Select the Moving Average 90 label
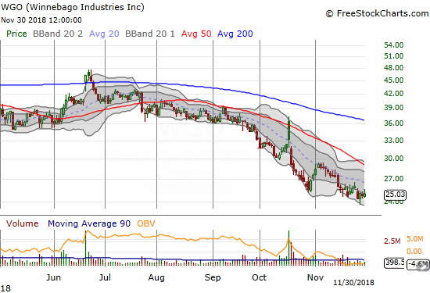The width and height of the screenshot is (430, 293). tap(89, 223)
